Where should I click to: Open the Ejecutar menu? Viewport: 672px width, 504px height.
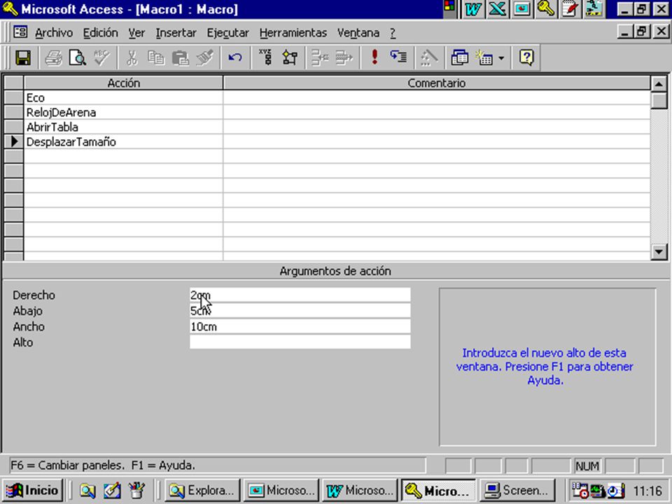[x=227, y=33]
